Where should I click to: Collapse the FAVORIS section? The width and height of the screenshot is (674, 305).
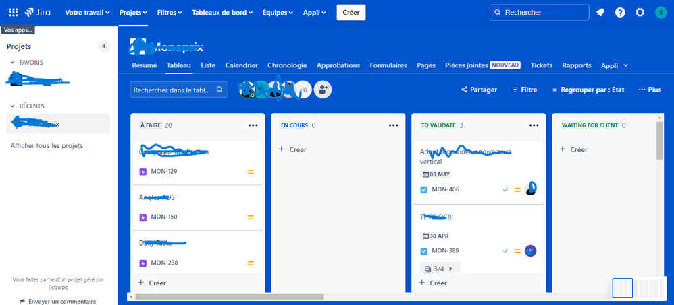[x=12, y=63]
